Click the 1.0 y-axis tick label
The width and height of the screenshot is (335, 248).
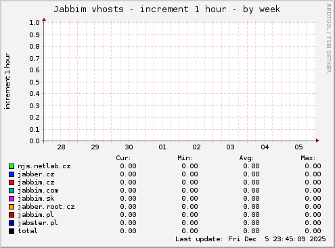click(35, 22)
